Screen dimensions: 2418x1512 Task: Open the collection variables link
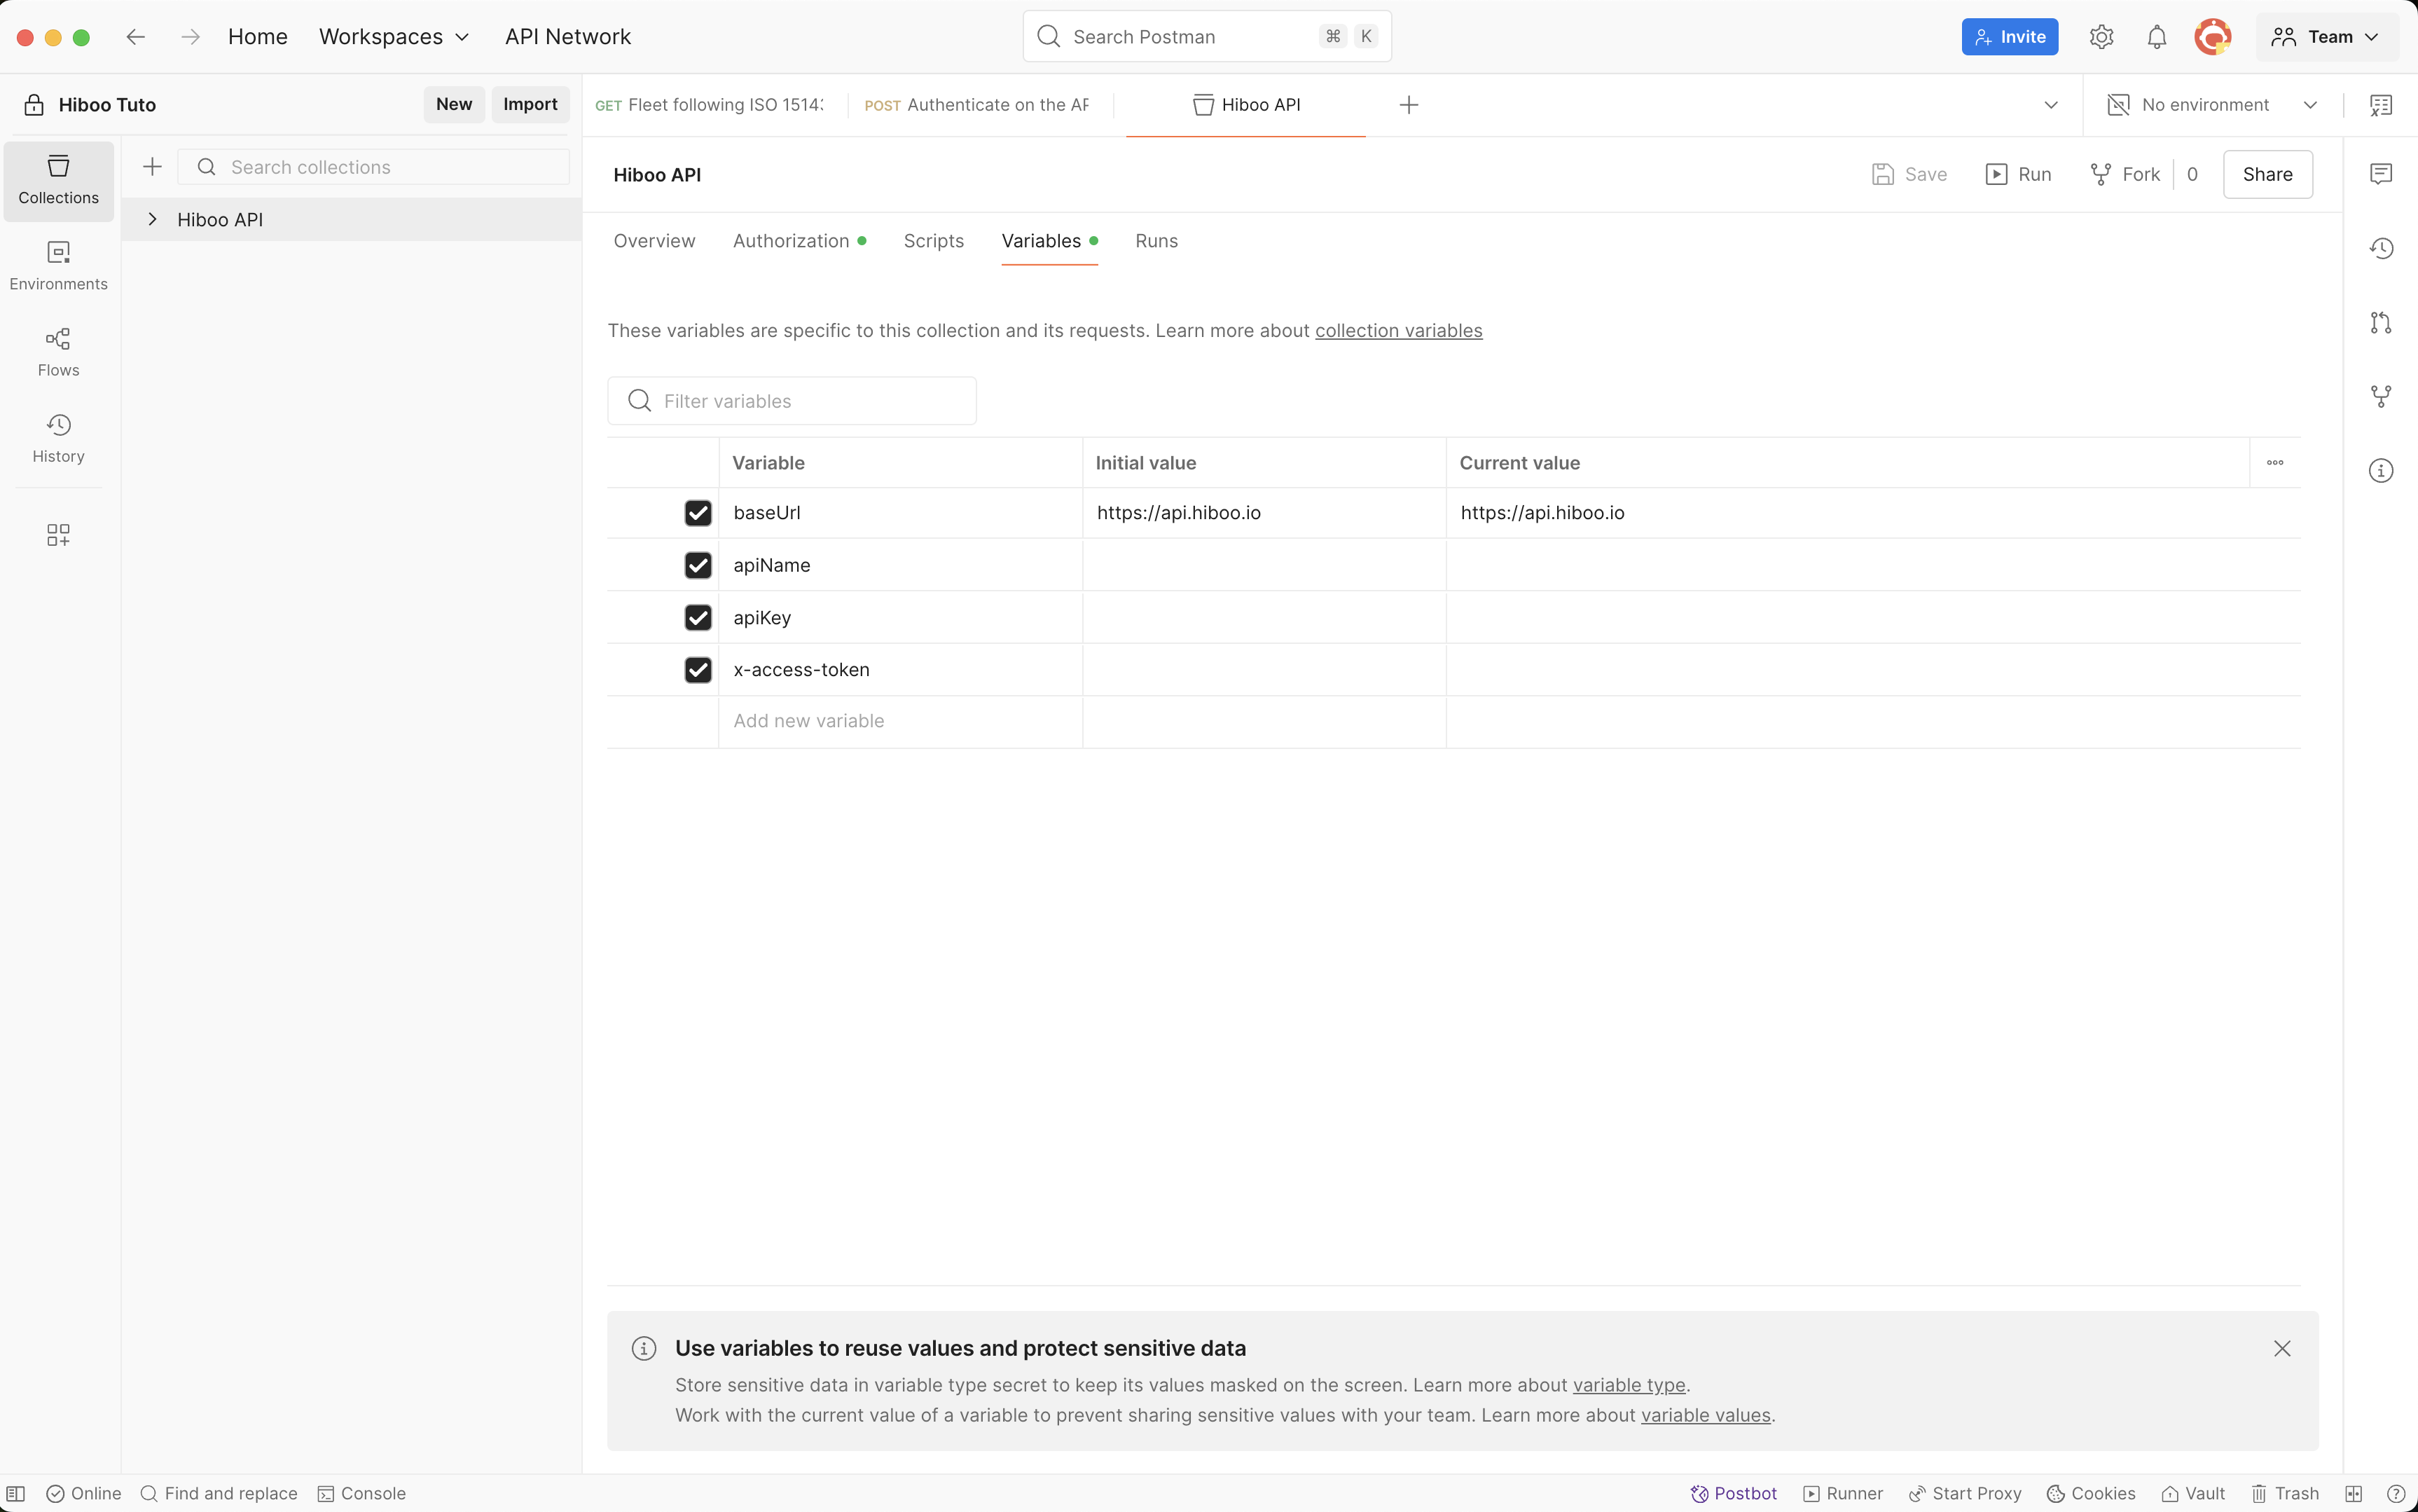pos(1398,330)
